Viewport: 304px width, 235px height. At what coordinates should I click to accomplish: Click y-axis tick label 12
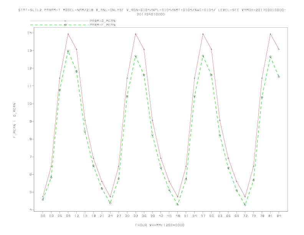pyautogui.click(x=29, y=68)
